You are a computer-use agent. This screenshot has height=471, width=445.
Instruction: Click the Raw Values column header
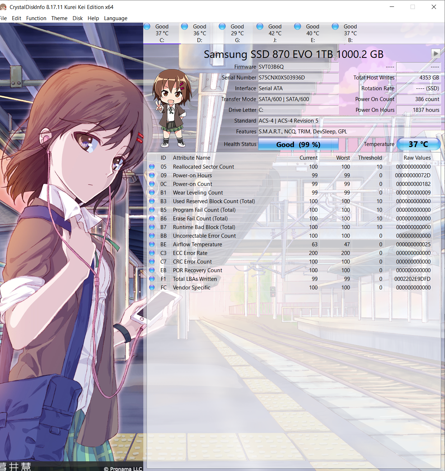click(x=417, y=158)
